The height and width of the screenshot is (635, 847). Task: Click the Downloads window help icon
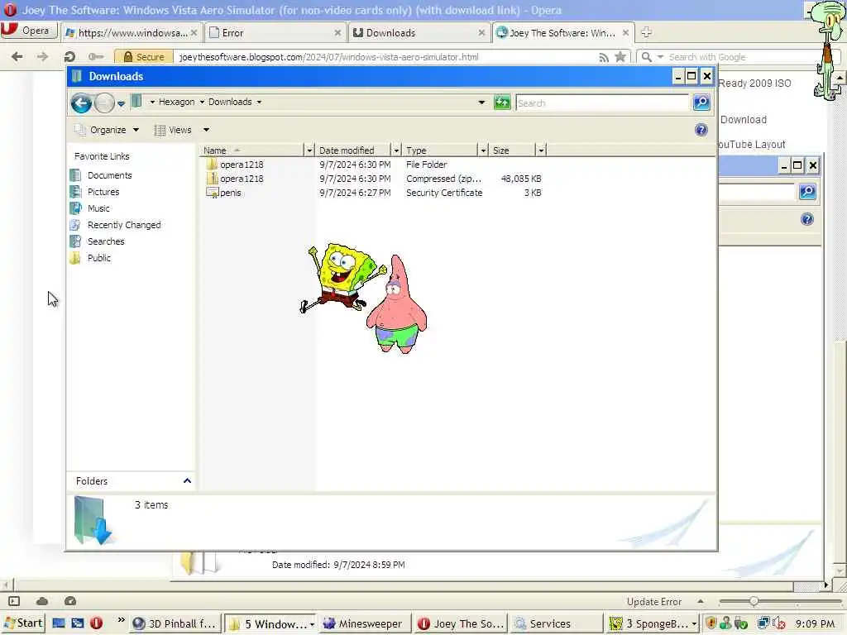(x=701, y=130)
